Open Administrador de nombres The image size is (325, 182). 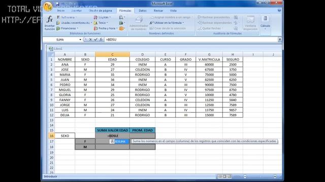[139, 23]
